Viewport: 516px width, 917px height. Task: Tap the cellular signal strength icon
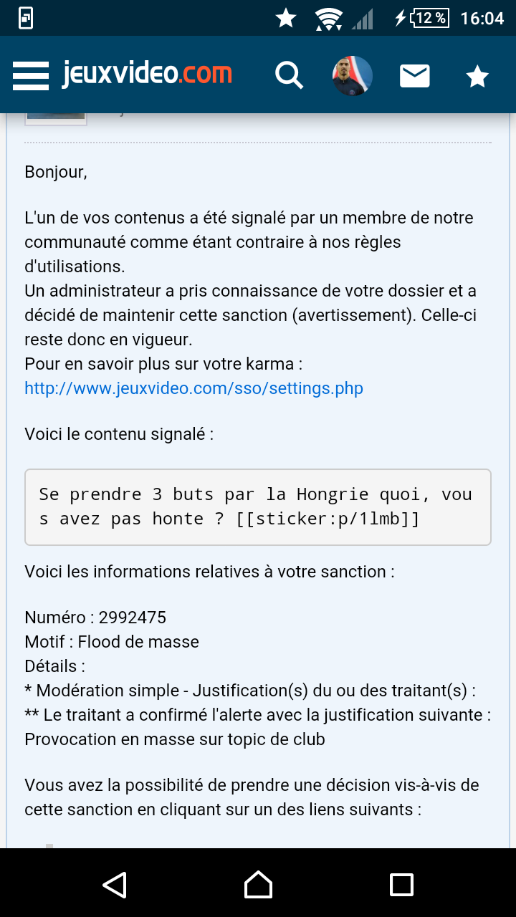tap(363, 19)
